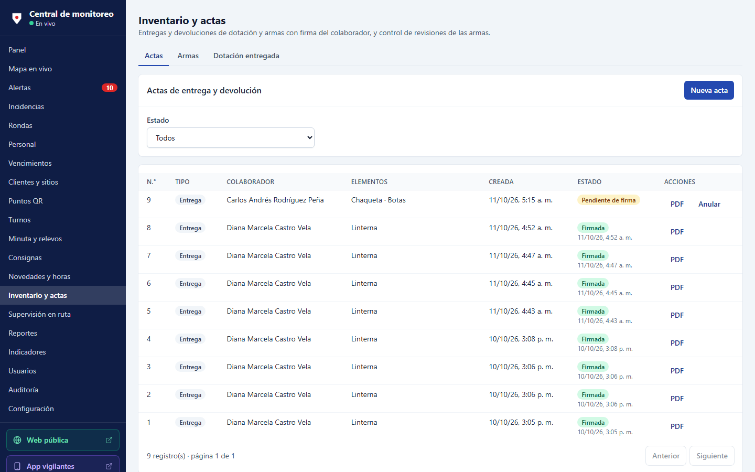Open the PDF for acta number 1

pyautogui.click(x=677, y=426)
